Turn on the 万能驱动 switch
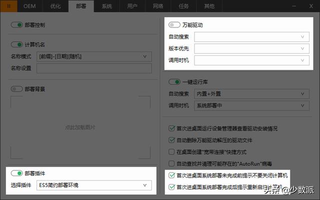The width and height of the screenshot is (320, 200). point(174,25)
